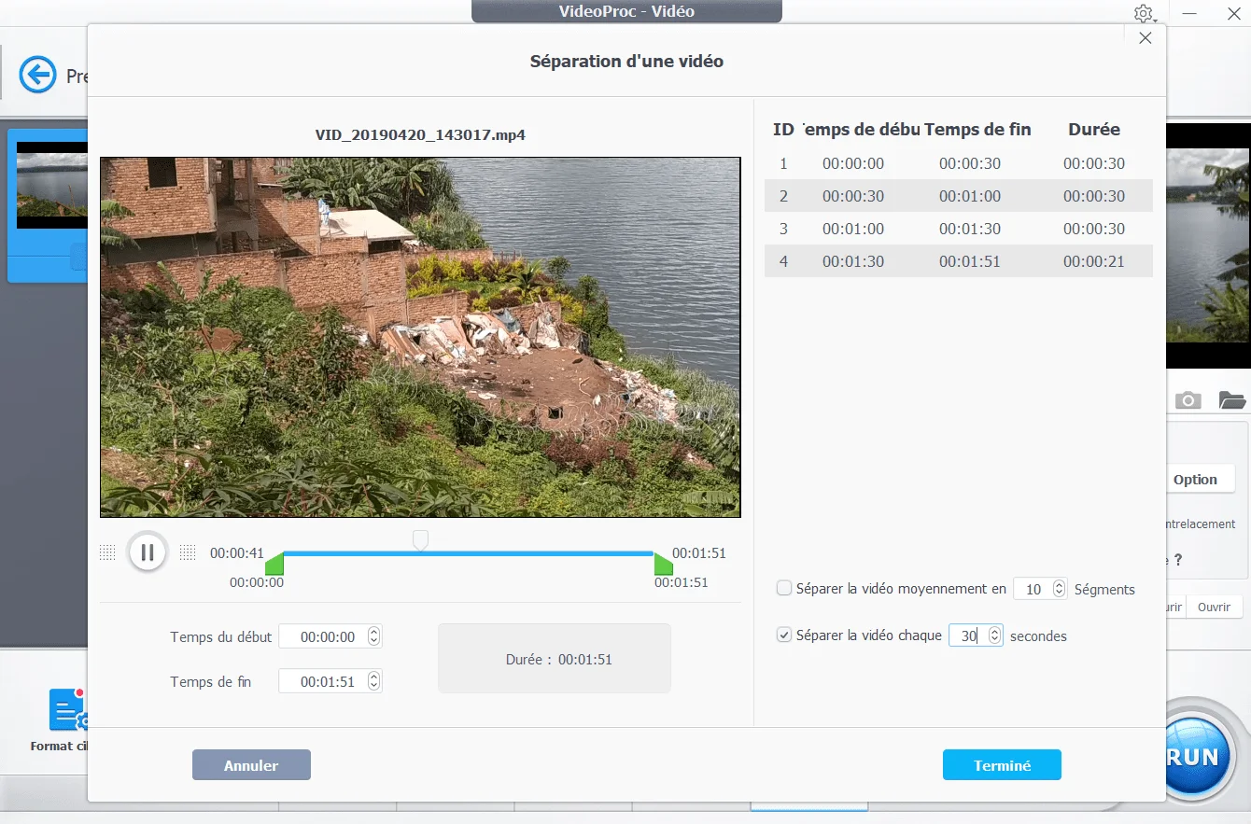Viewport: 1251px width, 824px height.
Task: Click the green end trim marker
Action: point(663,564)
